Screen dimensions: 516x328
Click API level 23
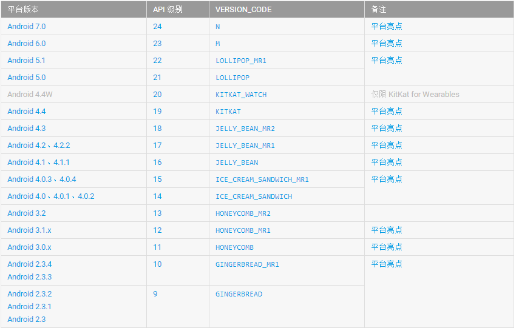(157, 44)
